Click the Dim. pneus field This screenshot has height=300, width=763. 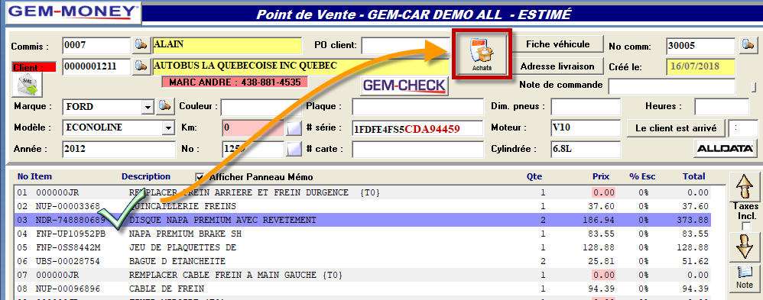(x=586, y=106)
